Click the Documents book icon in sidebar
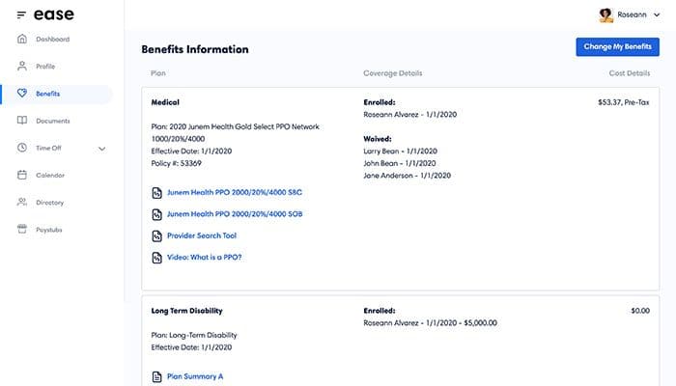The width and height of the screenshot is (676, 386). point(21,121)
